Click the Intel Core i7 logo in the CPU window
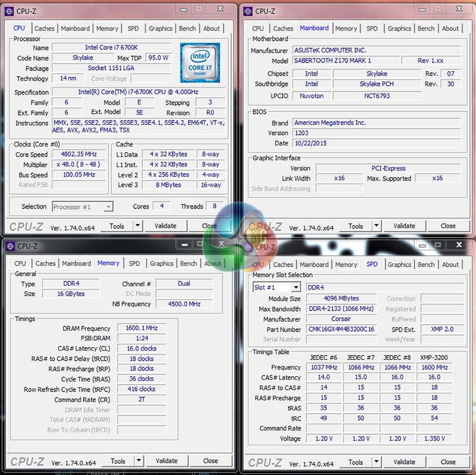Screen dimensions: 476x475 [x=200, y=62]
